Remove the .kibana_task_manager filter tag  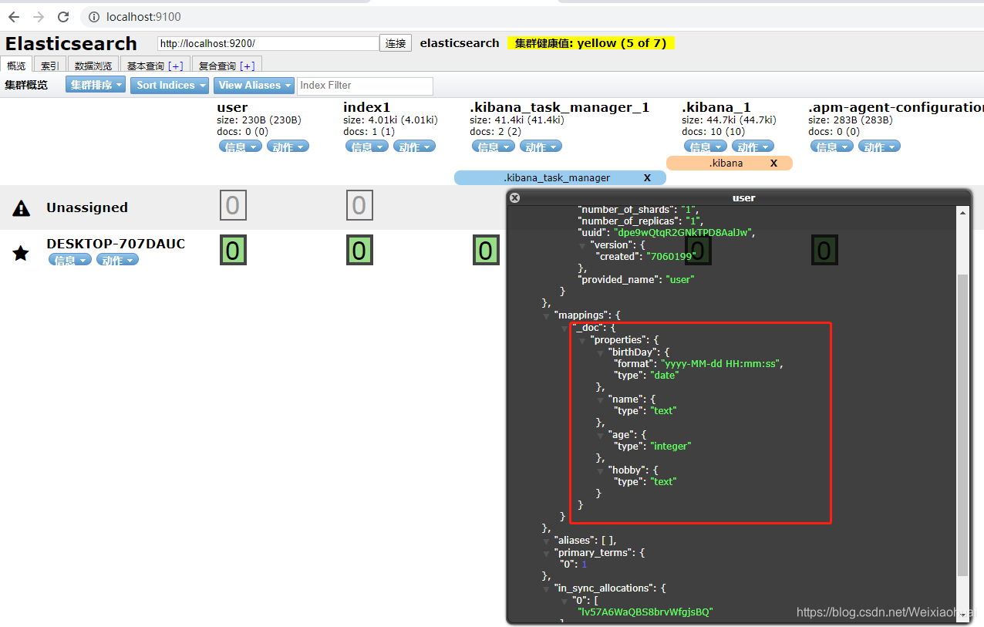coord(647,177)
